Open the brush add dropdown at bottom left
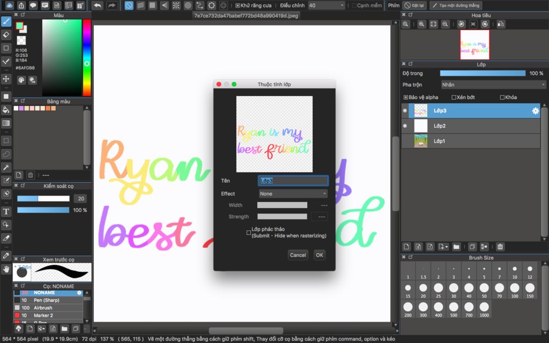This screenshot has width=549, height=343. tap(42, 329)
